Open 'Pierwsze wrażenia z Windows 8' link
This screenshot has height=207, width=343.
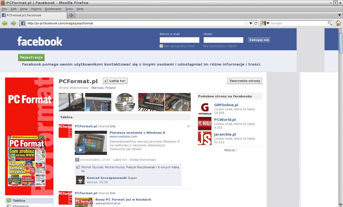click(x=137, y=133)
